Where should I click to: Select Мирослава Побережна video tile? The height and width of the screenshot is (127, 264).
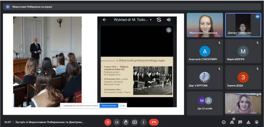pos(205,25)
